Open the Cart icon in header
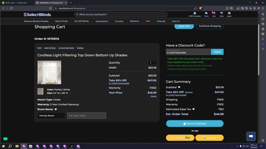This screenshot has width=266, height=149. (214, 14)
